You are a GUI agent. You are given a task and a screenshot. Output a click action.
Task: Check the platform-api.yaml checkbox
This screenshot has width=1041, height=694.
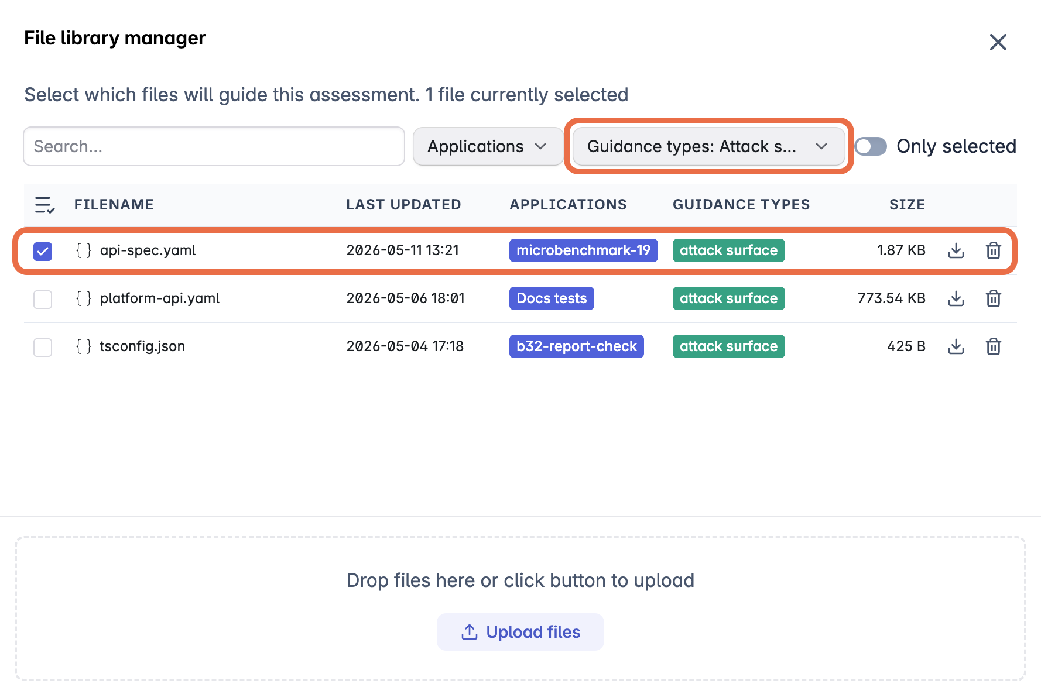pyautogui.click(x=43, y=299)
